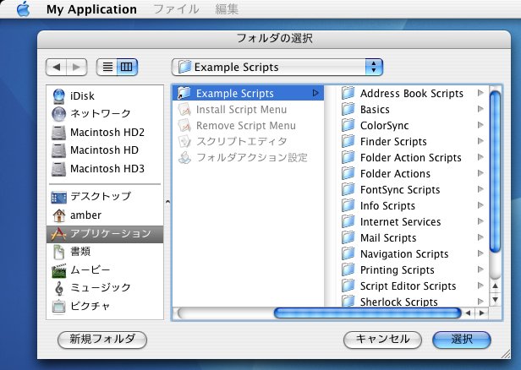521x370 pixels.
Task: Click the horizontal scroll right arrow
Action: tap(482, 313)
